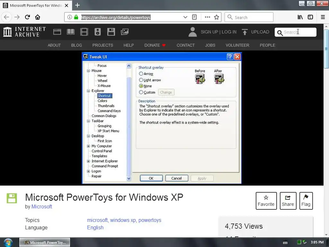Screen dimensions: 329x247
Task: Select the Custom radio button
Action: click(x=141, y=92)
